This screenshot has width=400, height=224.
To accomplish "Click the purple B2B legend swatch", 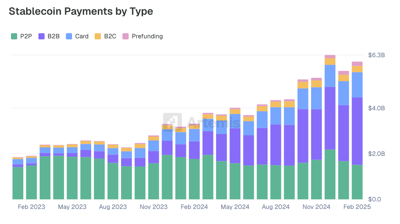I will tap(42, 36).
